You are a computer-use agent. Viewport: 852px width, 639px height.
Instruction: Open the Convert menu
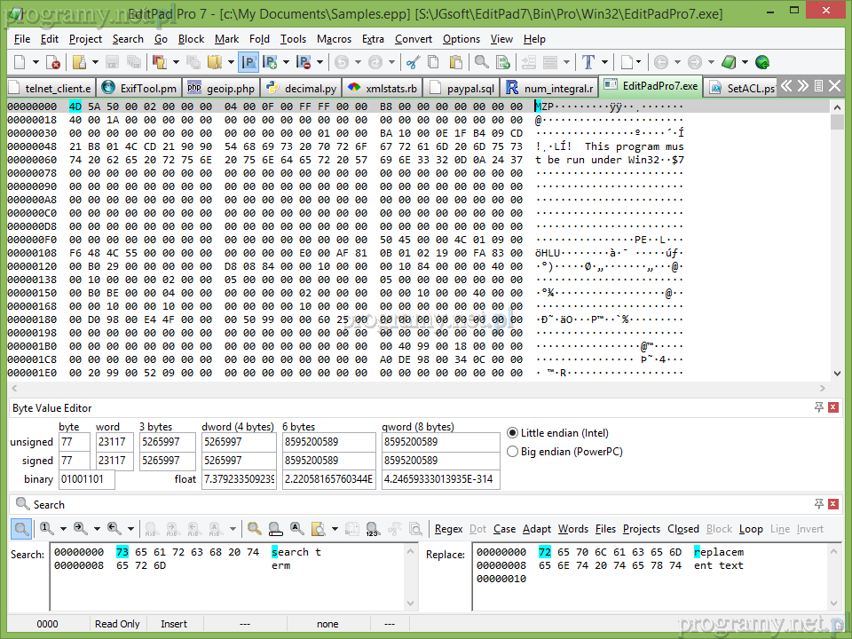tap(414, 39)
